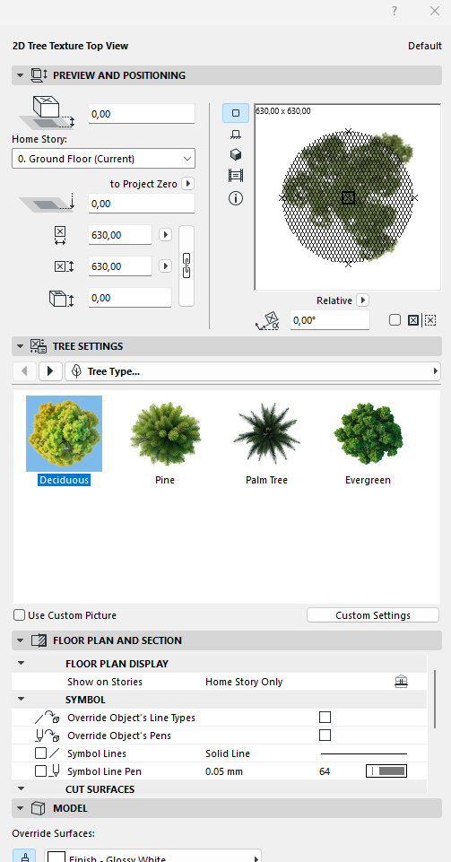Click the Symbol Line Pen color swatch
Screen dimensions: 451x862
coord(386,771)
